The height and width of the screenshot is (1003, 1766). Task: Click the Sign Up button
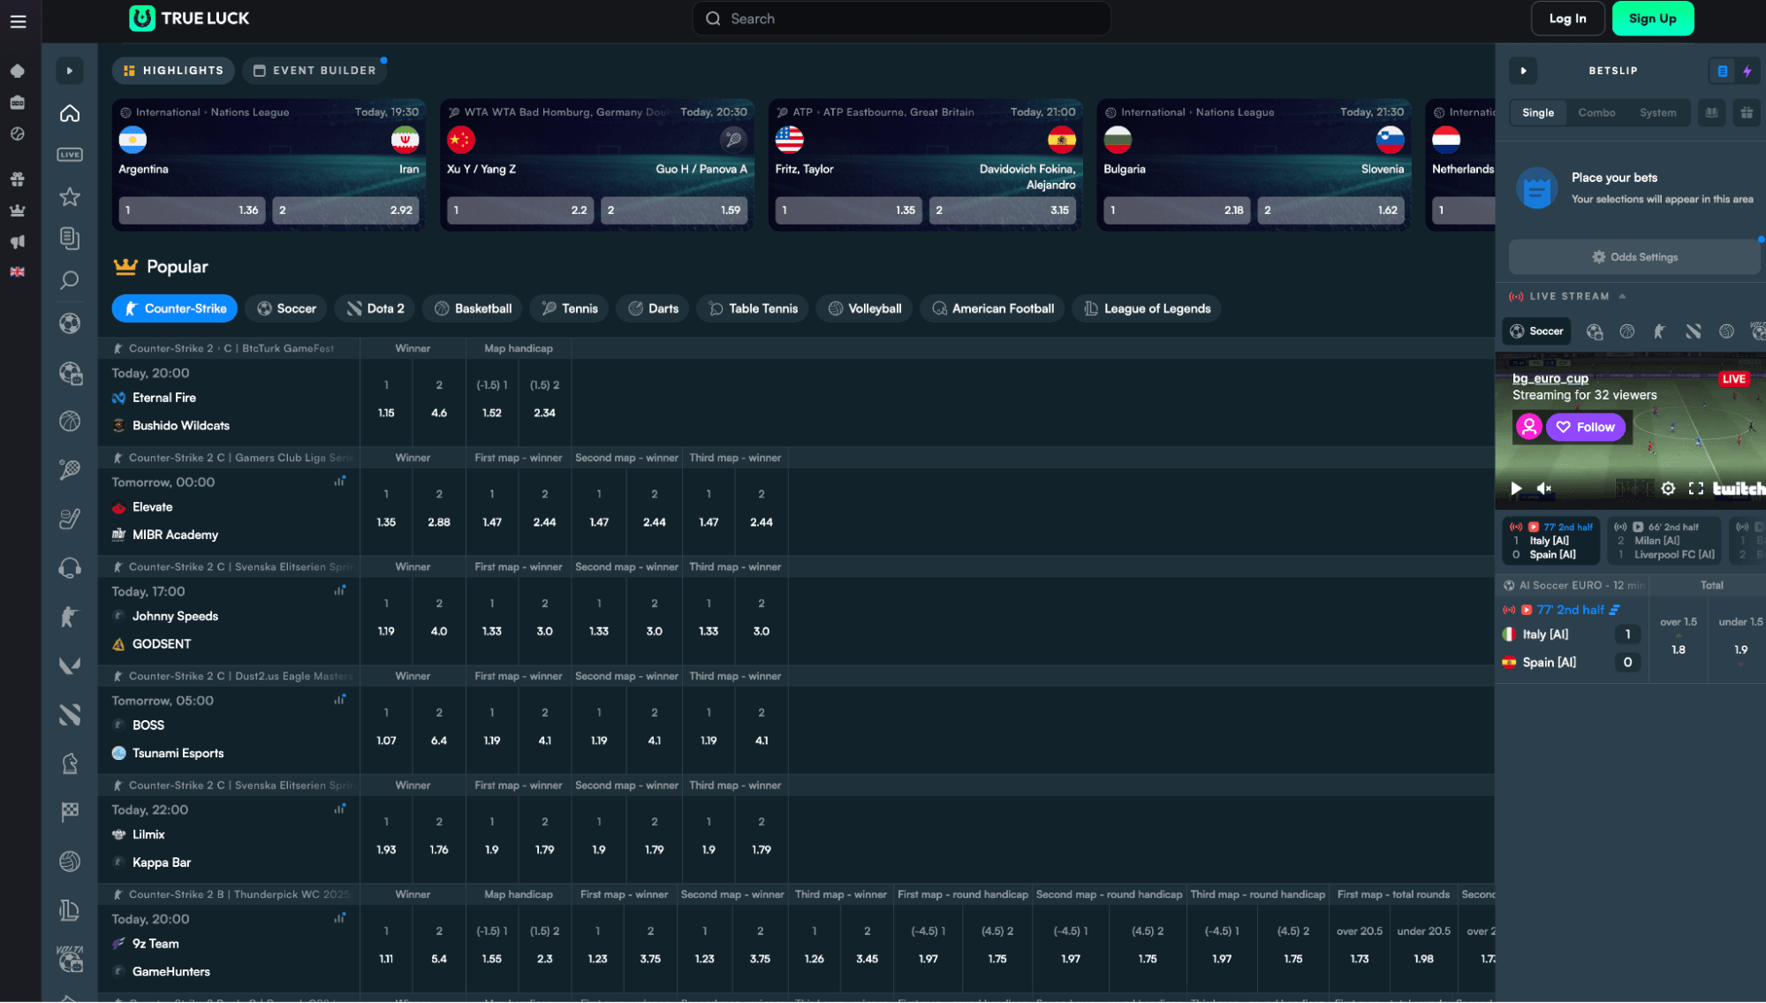click(1652, 19)
